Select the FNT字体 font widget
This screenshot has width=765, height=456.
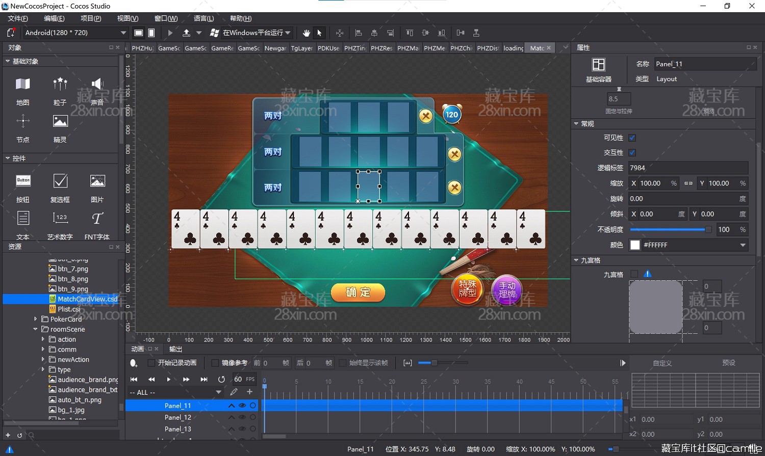tap(97, 225)
